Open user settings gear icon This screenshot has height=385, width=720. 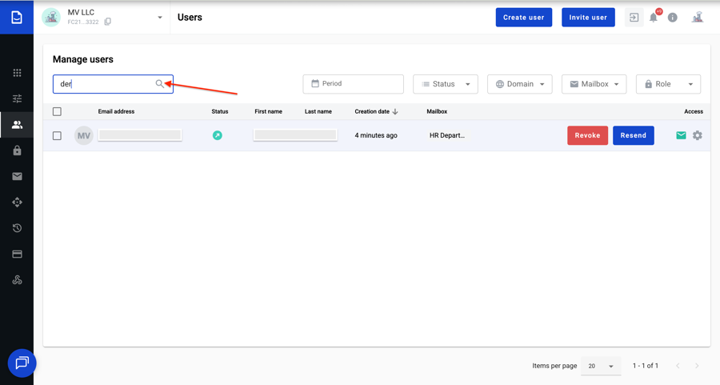(698, 136)
